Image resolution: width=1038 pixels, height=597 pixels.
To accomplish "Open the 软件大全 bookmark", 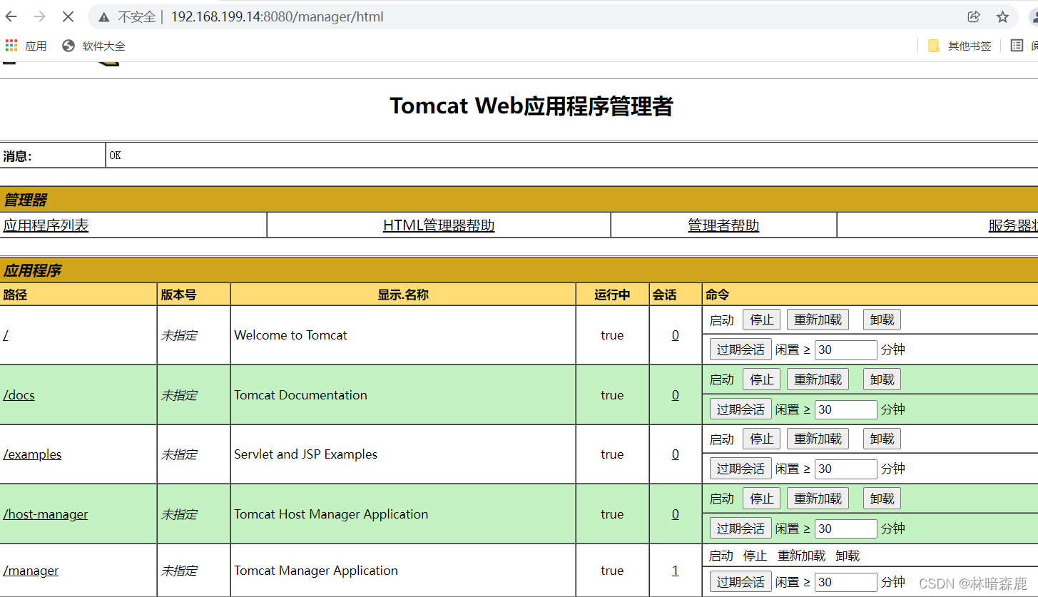I will (94, 46).
